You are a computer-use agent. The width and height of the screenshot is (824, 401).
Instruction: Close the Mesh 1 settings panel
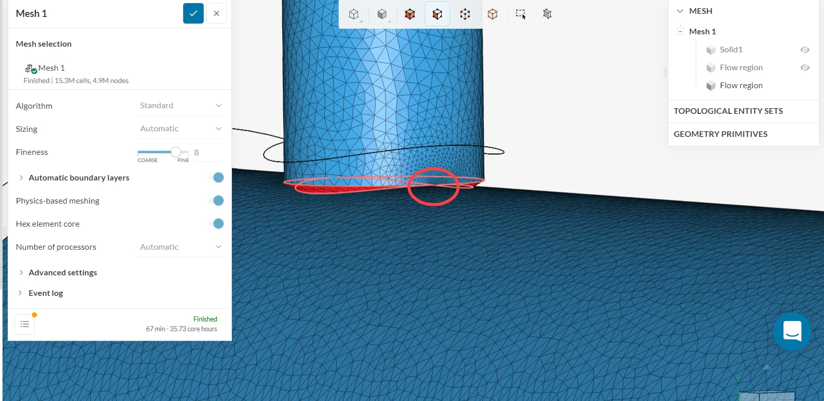coord(217,13)
